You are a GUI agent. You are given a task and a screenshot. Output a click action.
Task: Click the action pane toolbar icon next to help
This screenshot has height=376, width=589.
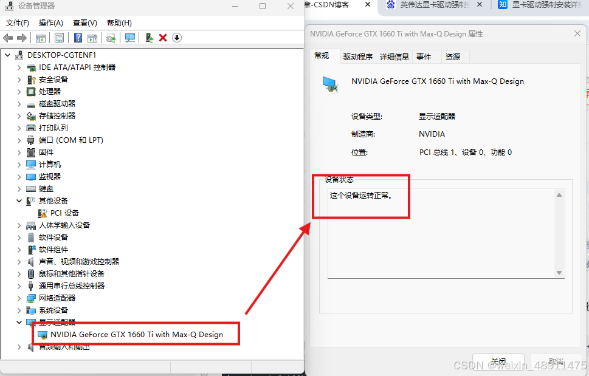click(x=92, y=38)
